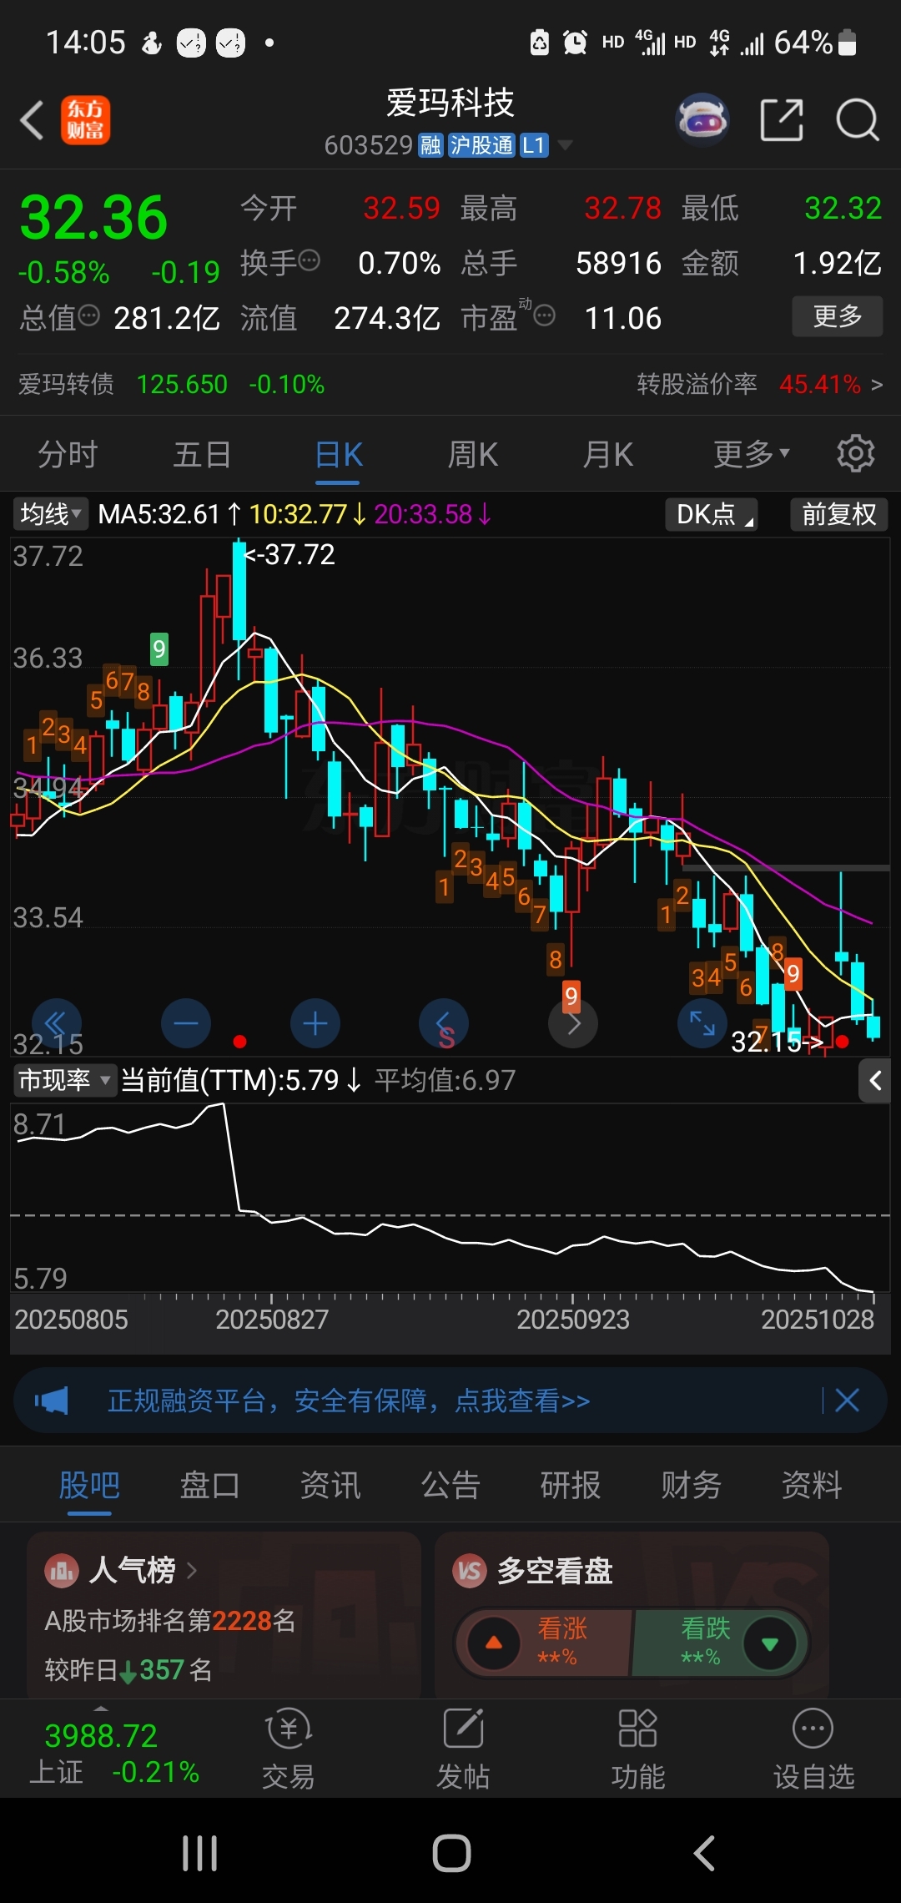This screenshot has width=901, height=1903.
Task: Expand chart to fullscreen
Action: (702, 1023)
